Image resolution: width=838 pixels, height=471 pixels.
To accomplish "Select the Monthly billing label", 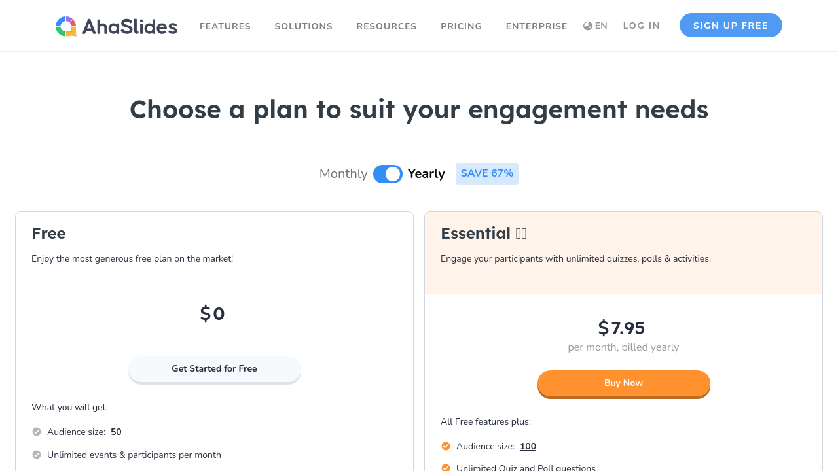I will (343, 174).
